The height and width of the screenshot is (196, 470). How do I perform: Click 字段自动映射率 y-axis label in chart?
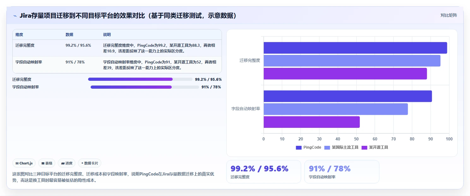click(246, 109)
